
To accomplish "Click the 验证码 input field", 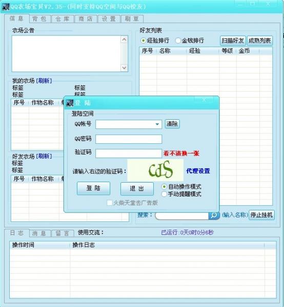I will coord(129,153).
